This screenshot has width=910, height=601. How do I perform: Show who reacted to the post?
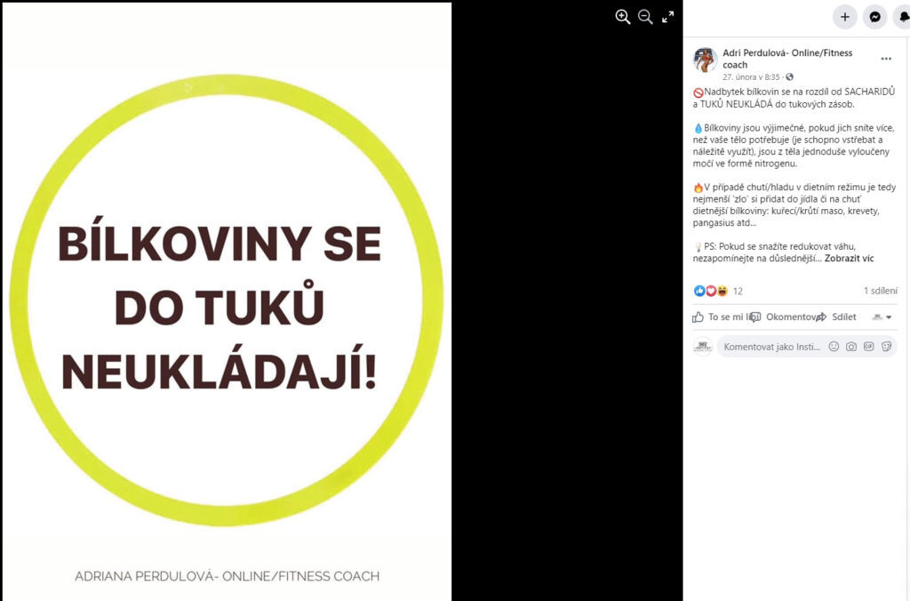pos(718,291)
